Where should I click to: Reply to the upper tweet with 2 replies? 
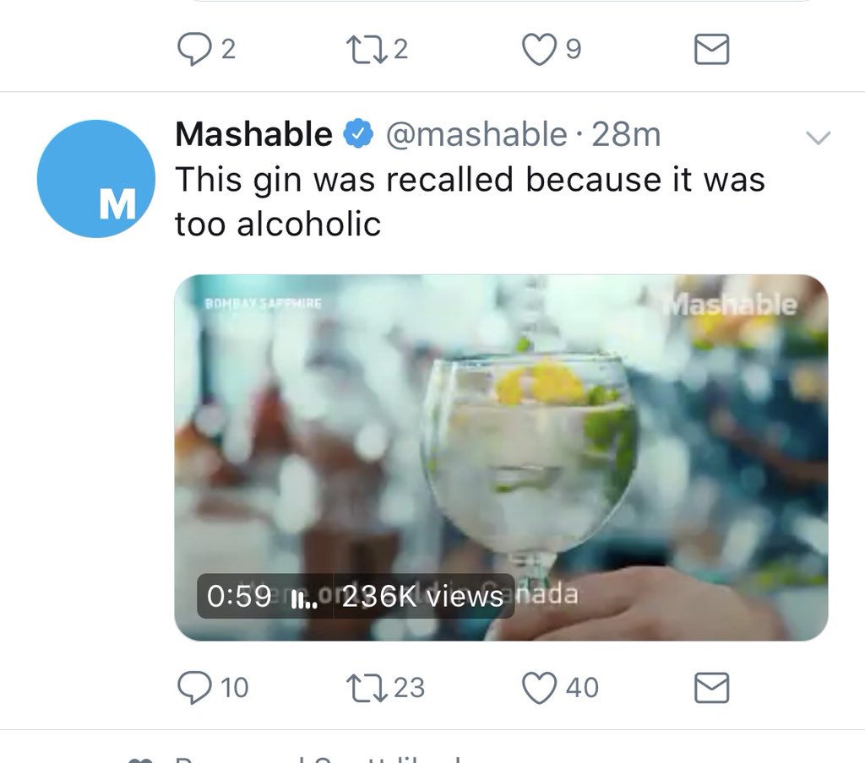point(194,49)
